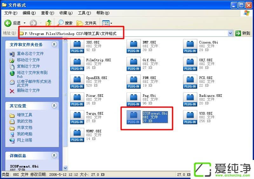Click the 重命名这个文件 link
254x179 pixels.
[30, 54]
